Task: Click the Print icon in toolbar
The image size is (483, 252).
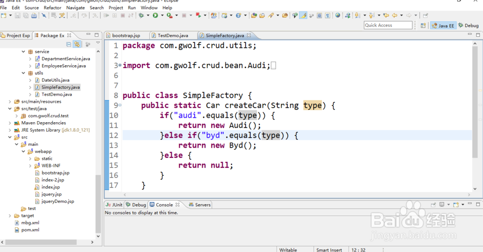Action: coord(34,15)
